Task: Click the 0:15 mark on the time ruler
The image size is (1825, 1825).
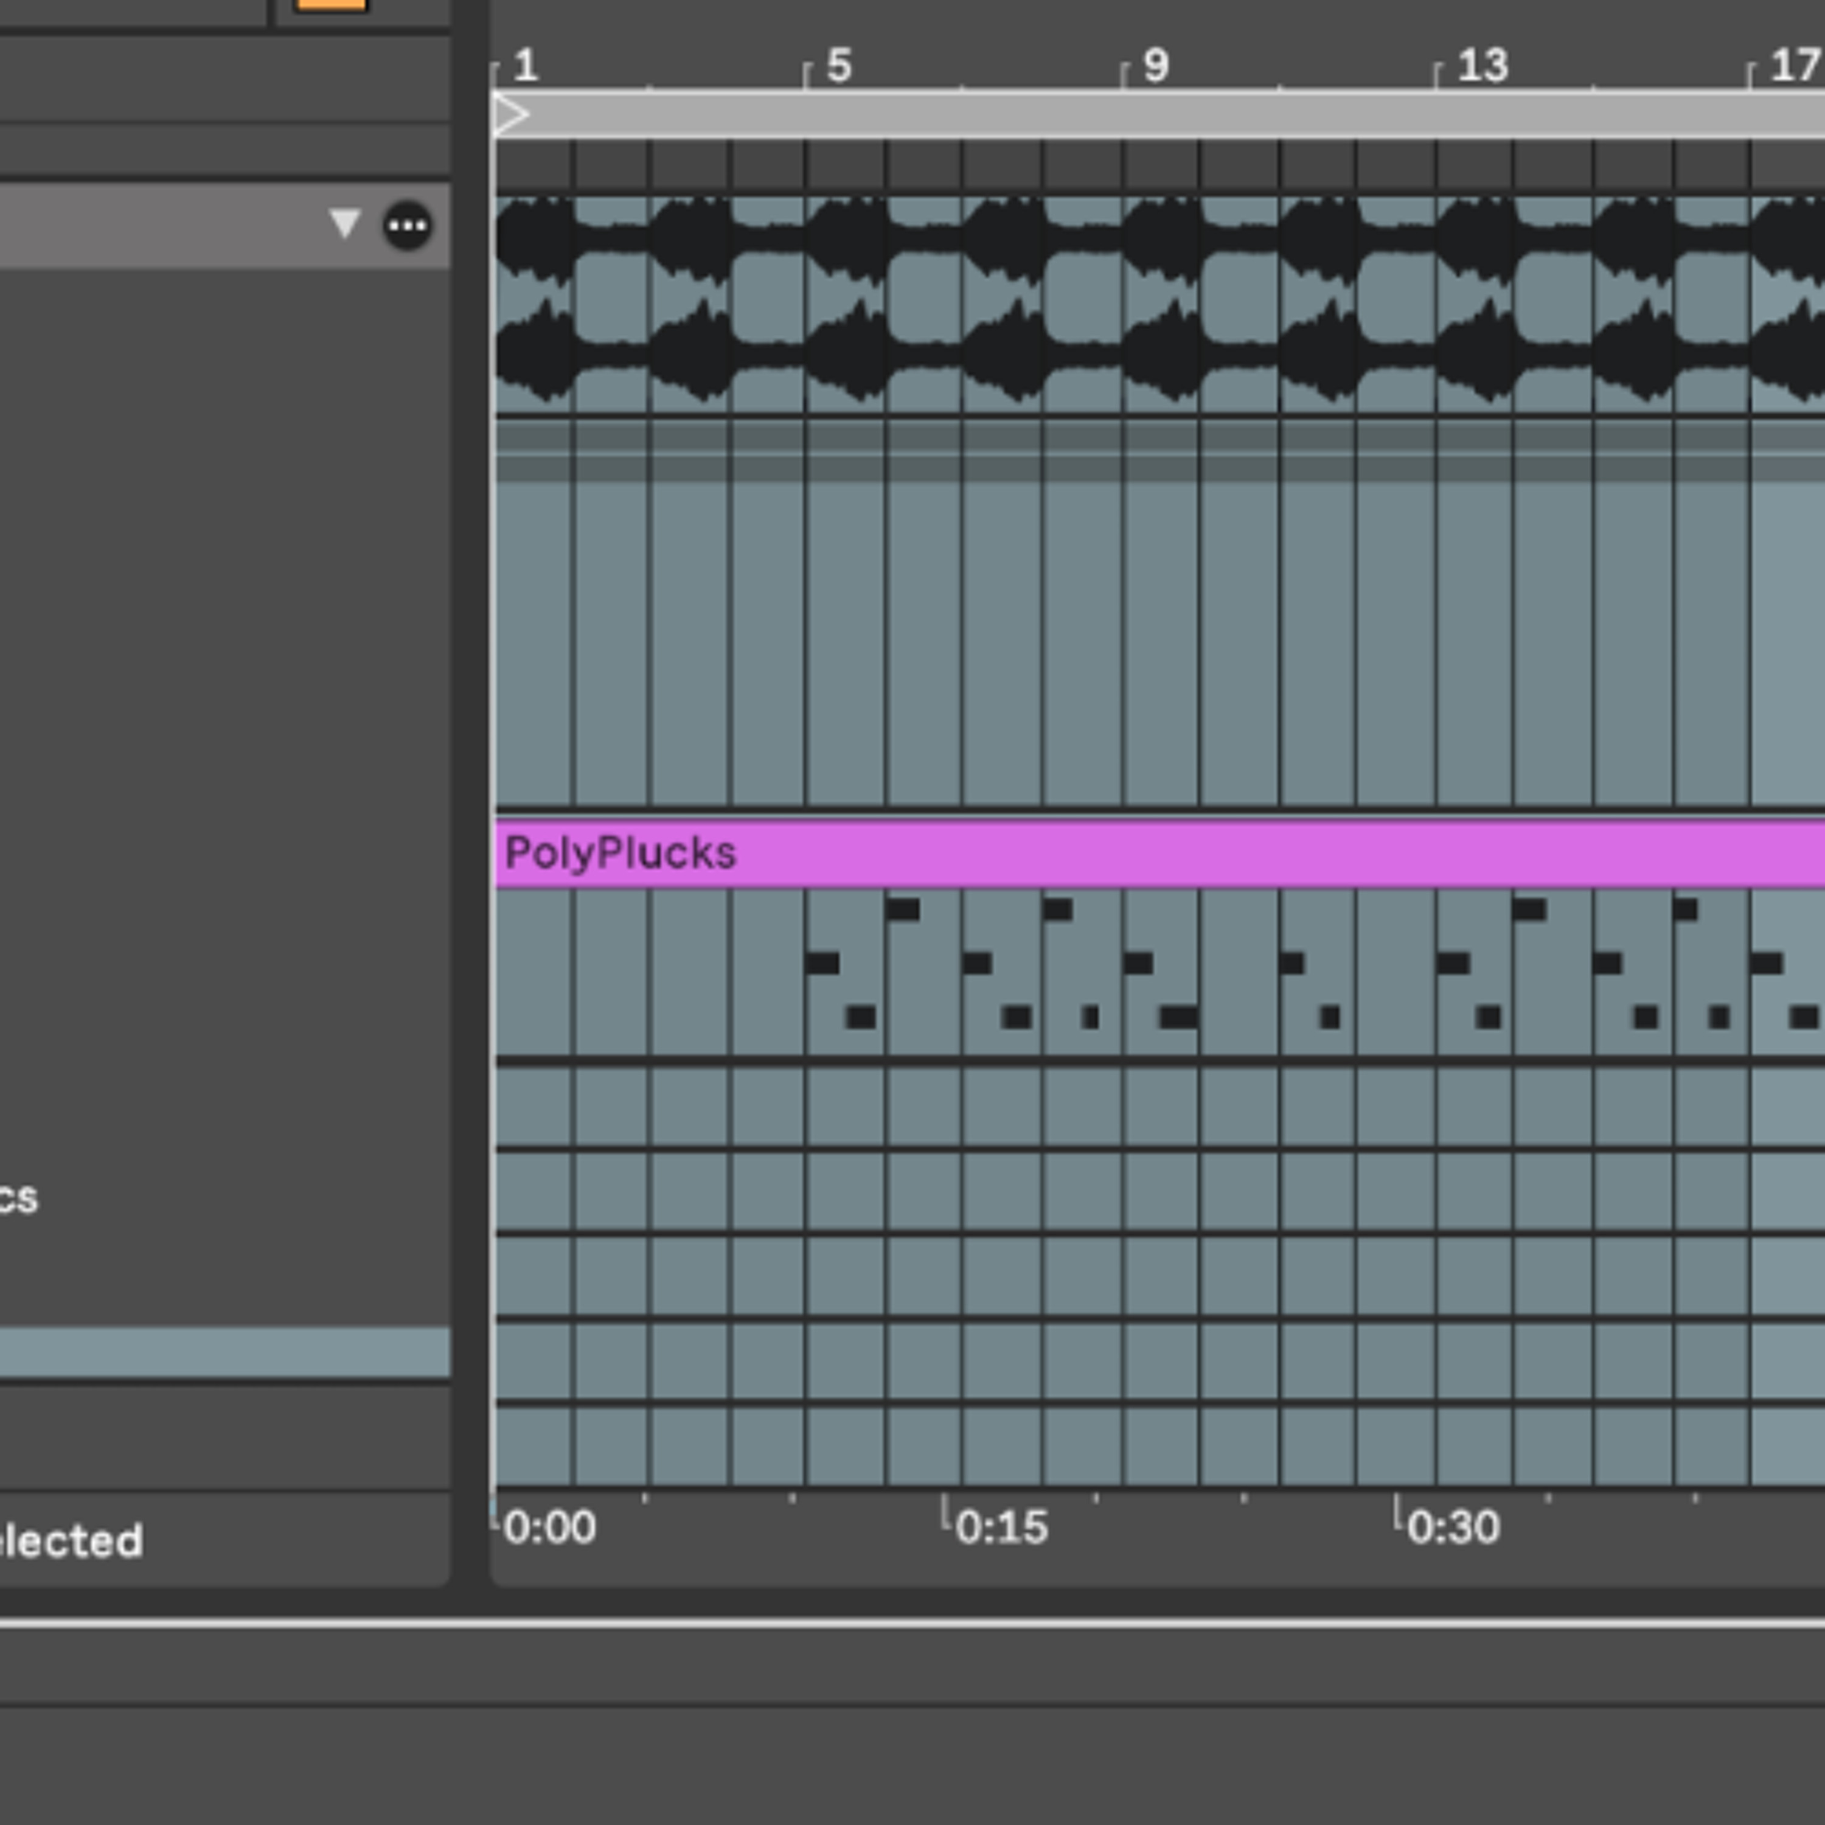Action: click(1001, 1528)
